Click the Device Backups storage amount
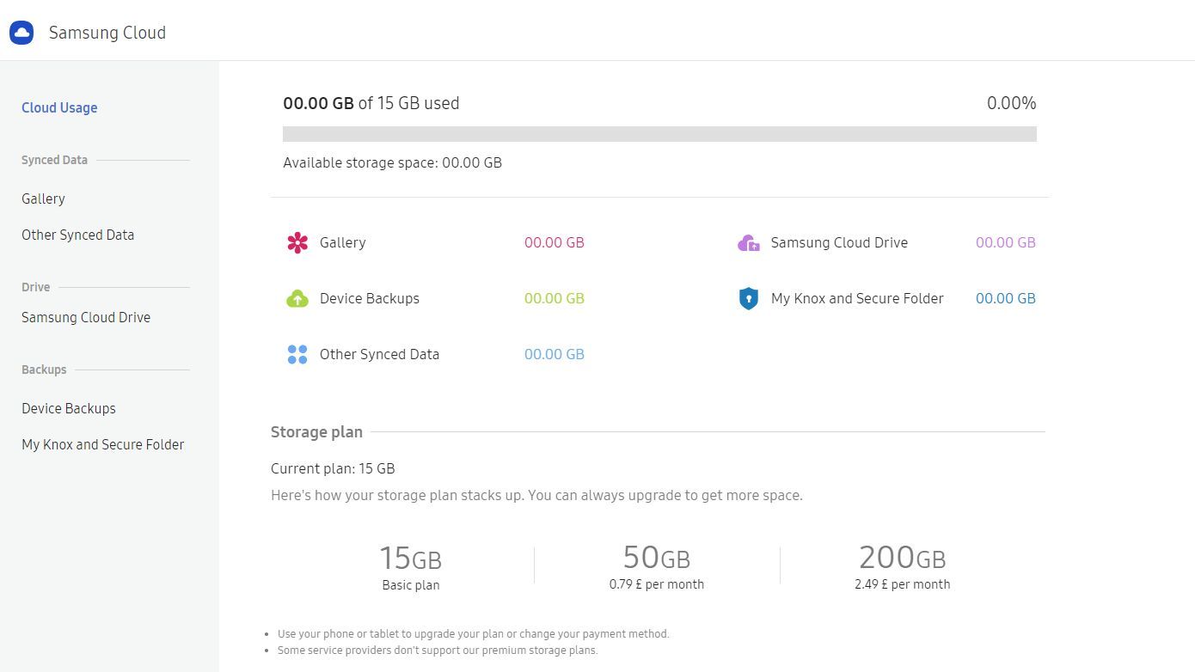The height and width of the screenshot is (672, 1195). click(555, 298)
